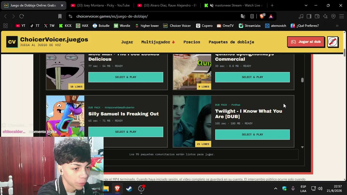Expand the tab search dropdown arrow

click(306, 5)
